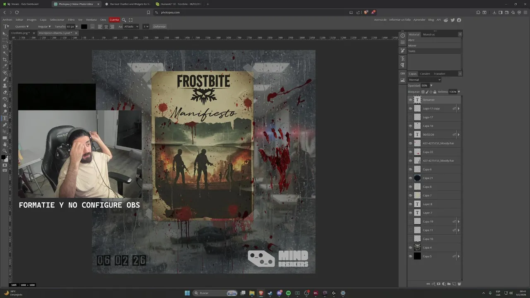Screen dimensions: 530x298
Task: Select the Move tool
Action: pyautogui.click(x=5, y=34)
